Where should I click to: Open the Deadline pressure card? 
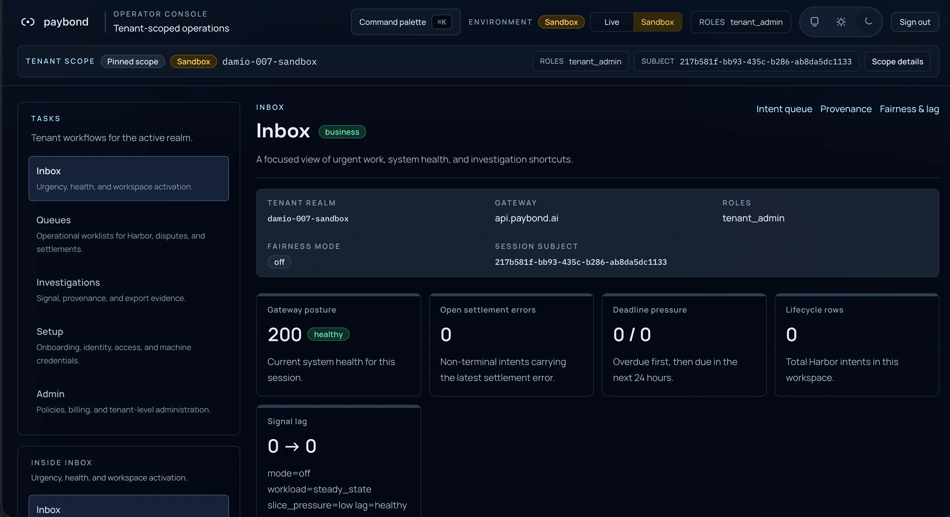click(x=684, y=345)
